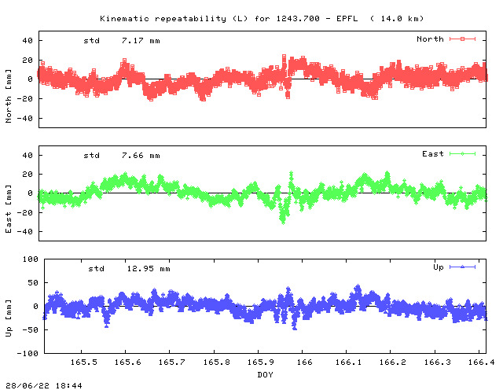This screenshot has width=503, height=390.
Task: Click the 'std 7.17 mm' value
Action: pyautogui.click(x=122, y=41)
